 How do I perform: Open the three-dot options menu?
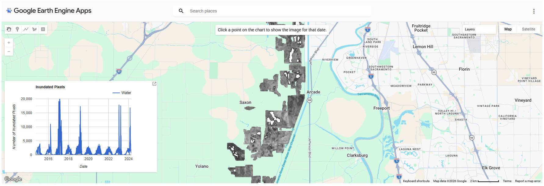click(534, 11)
